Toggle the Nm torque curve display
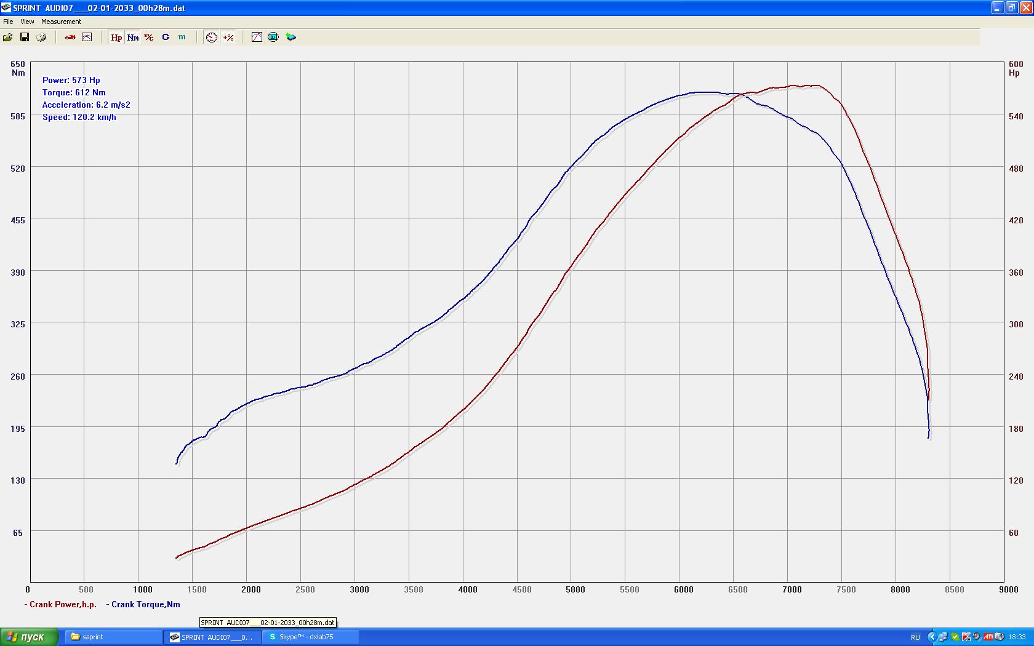Viewport: 1034px width, 646px height. (x=133, y=38)
